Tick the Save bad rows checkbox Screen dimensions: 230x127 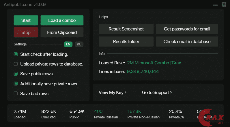(16, 93)
